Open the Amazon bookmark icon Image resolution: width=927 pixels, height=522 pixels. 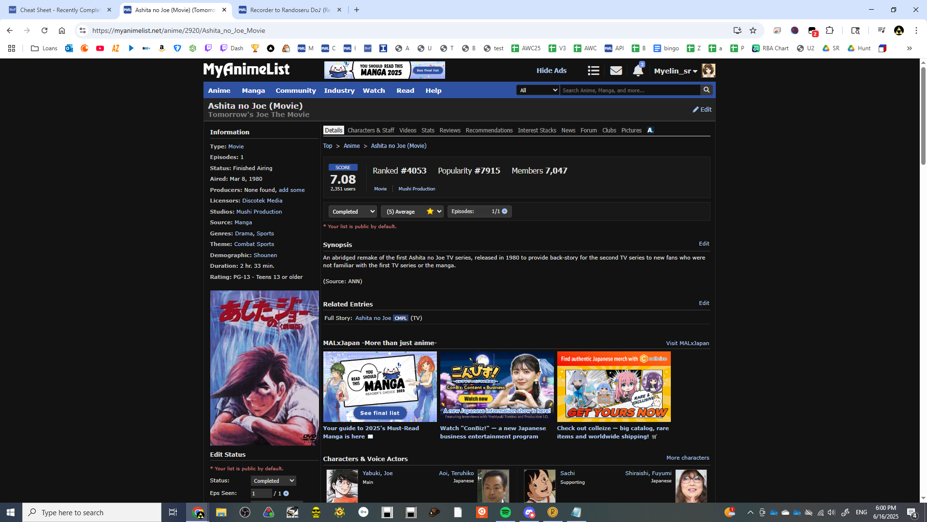(162, 48)
